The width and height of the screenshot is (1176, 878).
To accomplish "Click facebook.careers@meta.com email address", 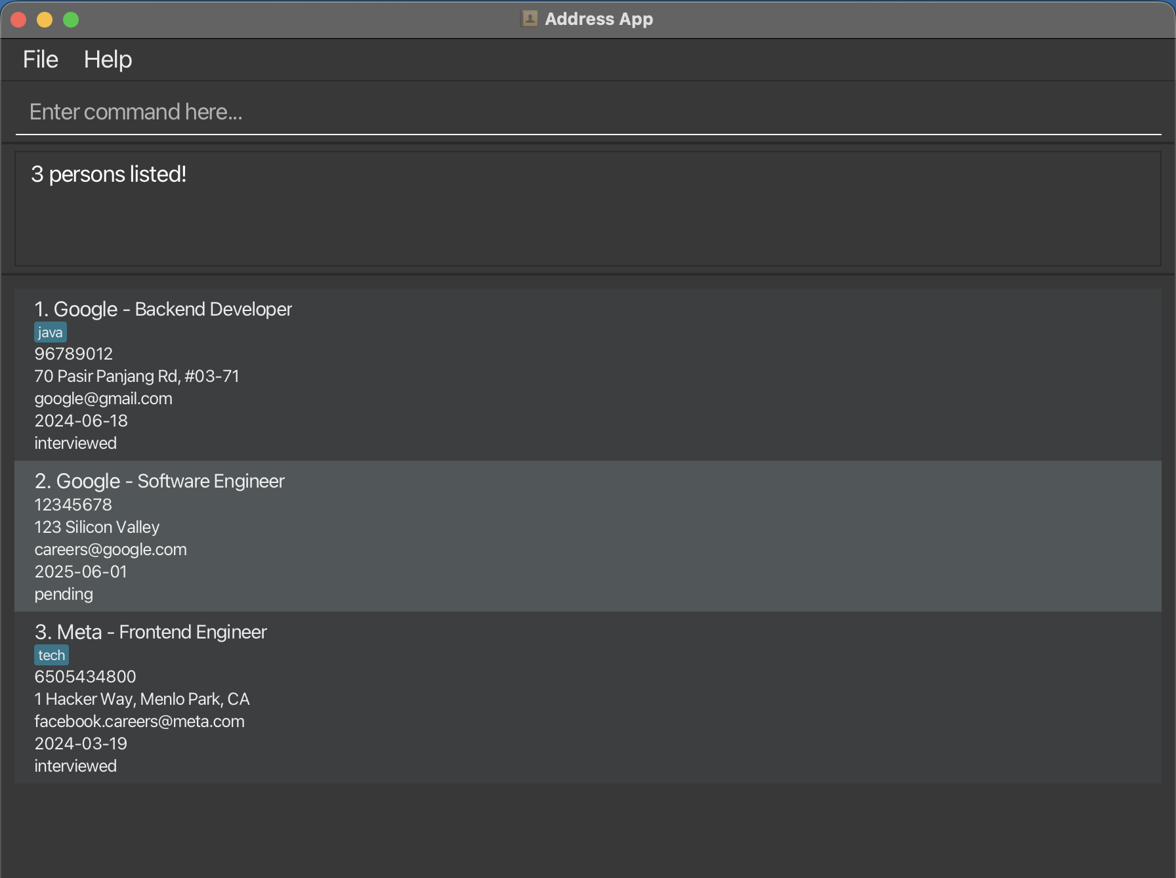I will click(139, 722).
